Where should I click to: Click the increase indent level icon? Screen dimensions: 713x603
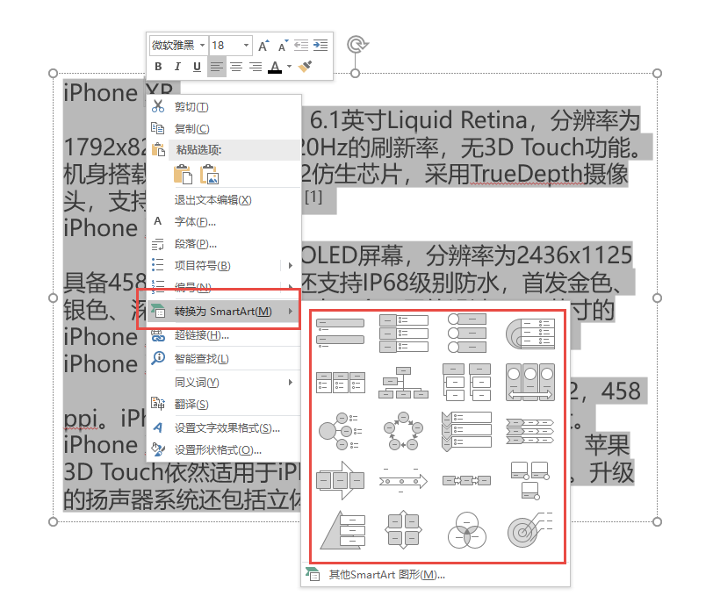point(321,46)
